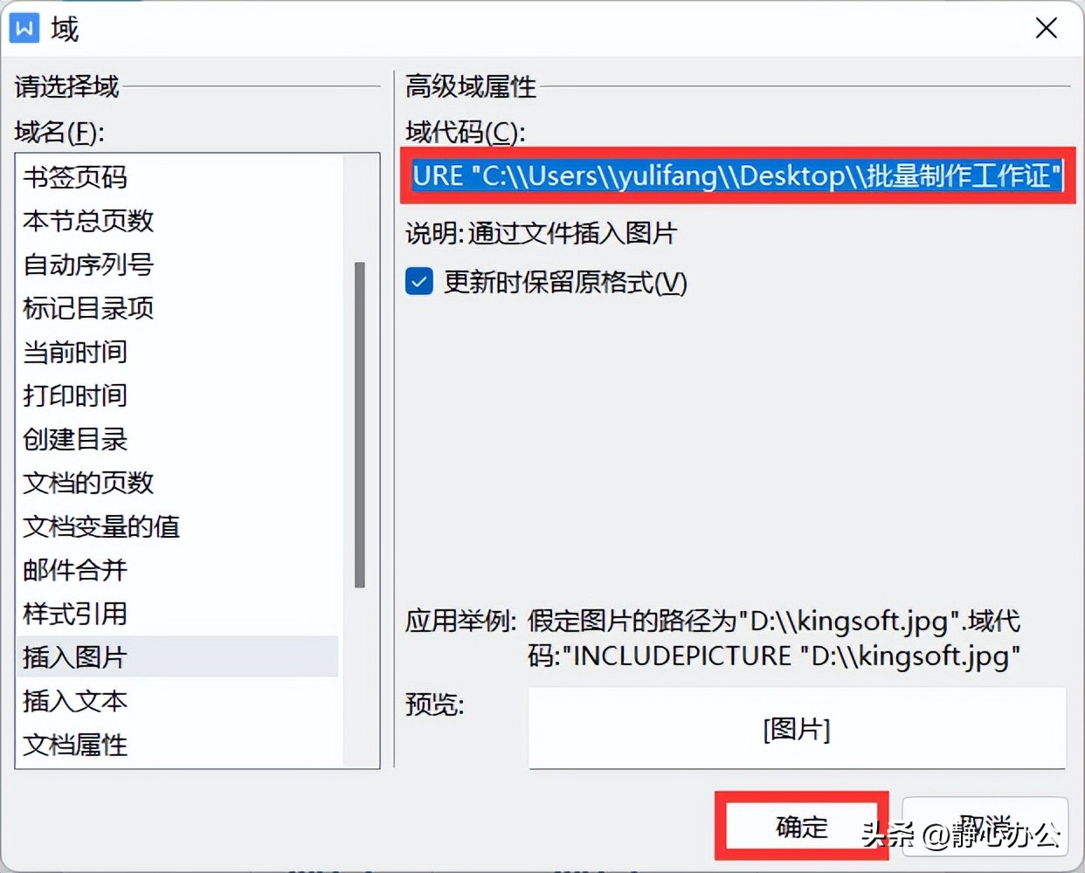Close the 域 dialog window

point(1046,28)
